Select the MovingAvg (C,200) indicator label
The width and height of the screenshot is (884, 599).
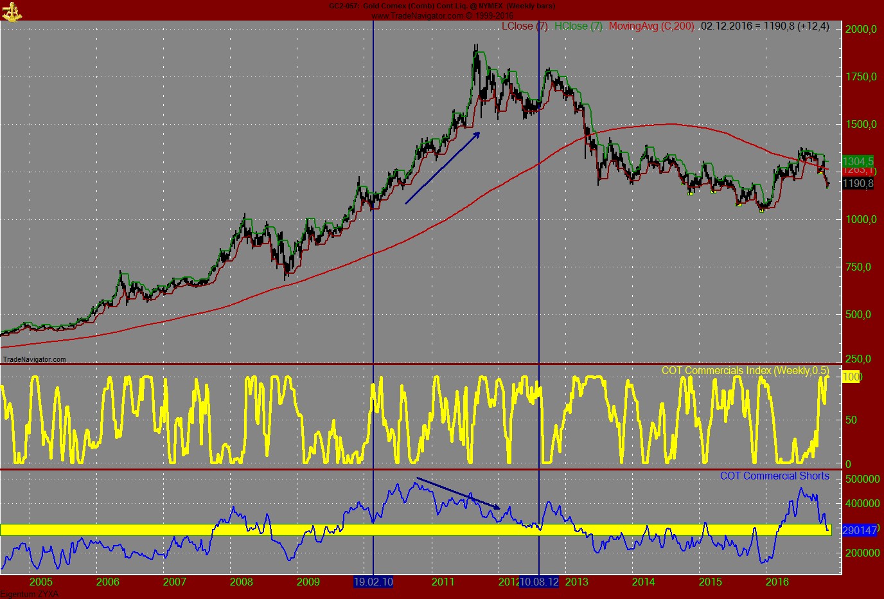pyautogui.click(x=651, y=26)
